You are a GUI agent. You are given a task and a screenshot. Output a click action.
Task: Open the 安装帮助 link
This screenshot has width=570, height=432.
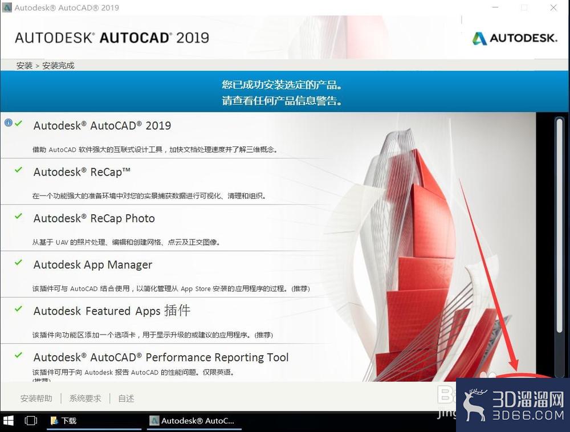pos(36,398)
